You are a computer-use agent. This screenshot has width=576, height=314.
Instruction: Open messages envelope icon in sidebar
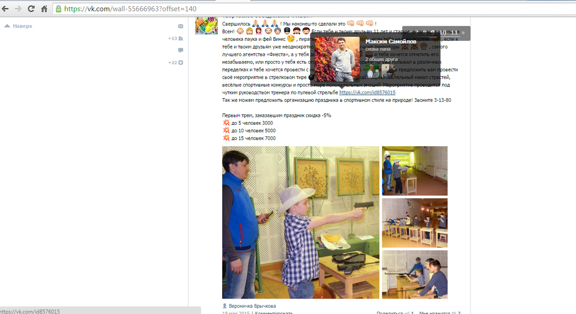[x=180, y=26]
